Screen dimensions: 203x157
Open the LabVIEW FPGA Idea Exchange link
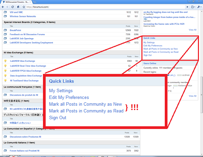pyautogui.click(x=26, y=71)
